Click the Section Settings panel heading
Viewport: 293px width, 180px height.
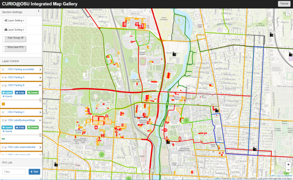coord(12,12)
